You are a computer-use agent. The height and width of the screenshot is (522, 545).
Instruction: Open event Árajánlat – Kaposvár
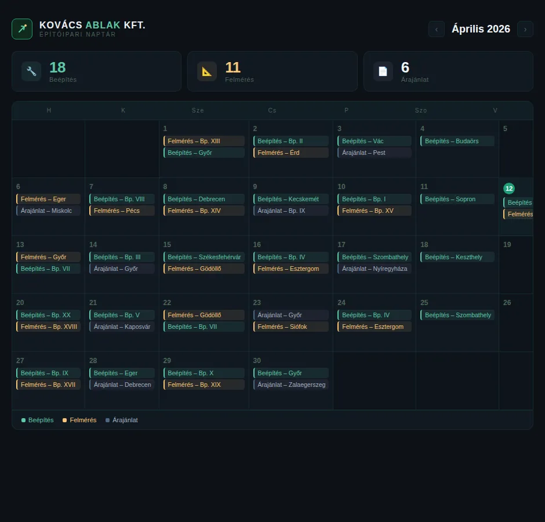coord(122,327)
